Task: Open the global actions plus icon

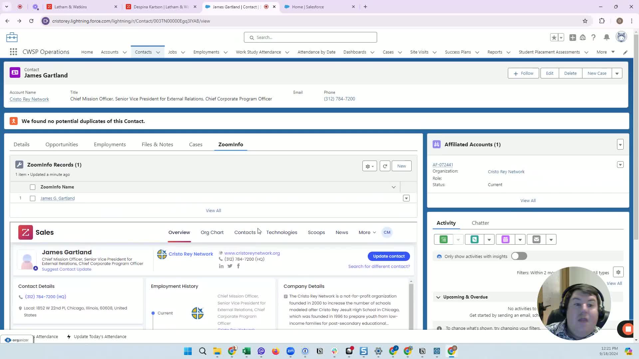Action: [572, 37]
